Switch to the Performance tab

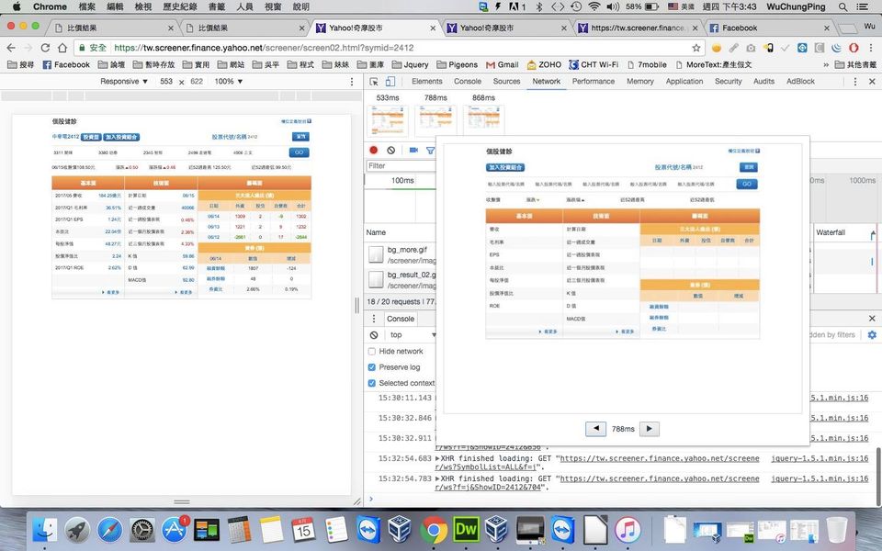pos(593,81)
